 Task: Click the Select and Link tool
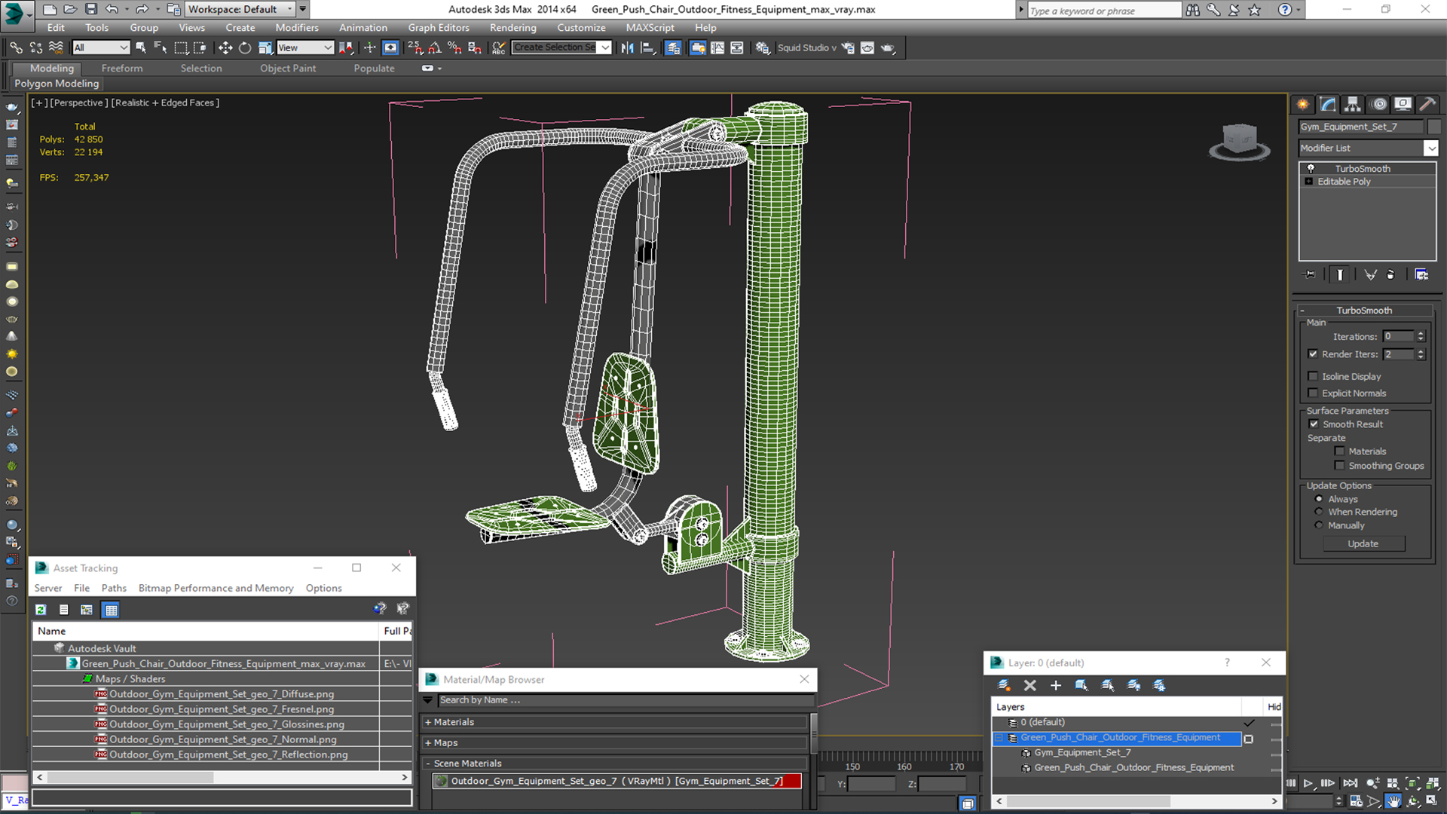16,47
